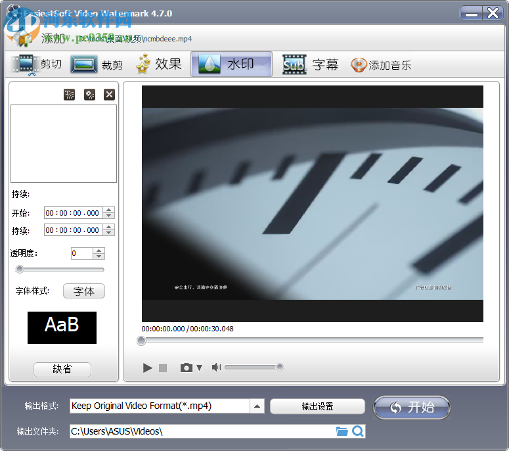This screenshot has width=509, height=451.
Task: Click the watermark list box
Action: (x=64, y=143)
